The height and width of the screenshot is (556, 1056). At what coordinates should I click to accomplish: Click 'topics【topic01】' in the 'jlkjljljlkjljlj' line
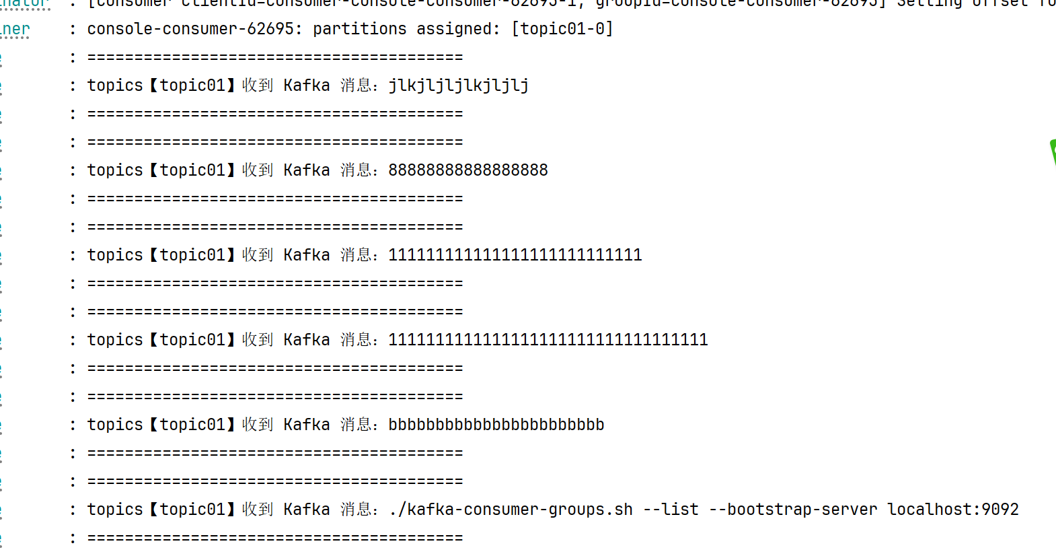(161, 85)
